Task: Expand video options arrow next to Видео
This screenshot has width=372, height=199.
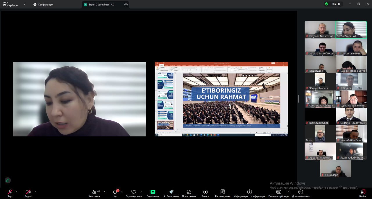Action: [35, 192]
